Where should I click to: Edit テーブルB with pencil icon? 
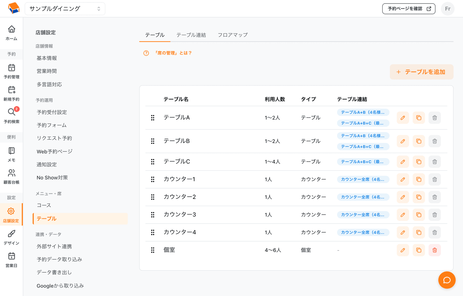click(x=403, y=141)
